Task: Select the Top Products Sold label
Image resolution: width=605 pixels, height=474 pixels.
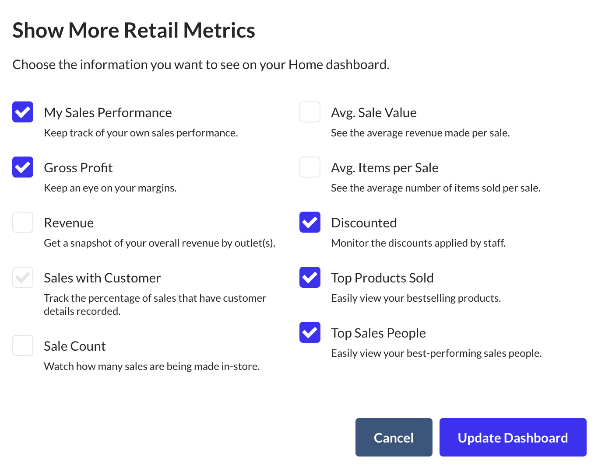Action: pyautogui.click(x=382, y=278)
